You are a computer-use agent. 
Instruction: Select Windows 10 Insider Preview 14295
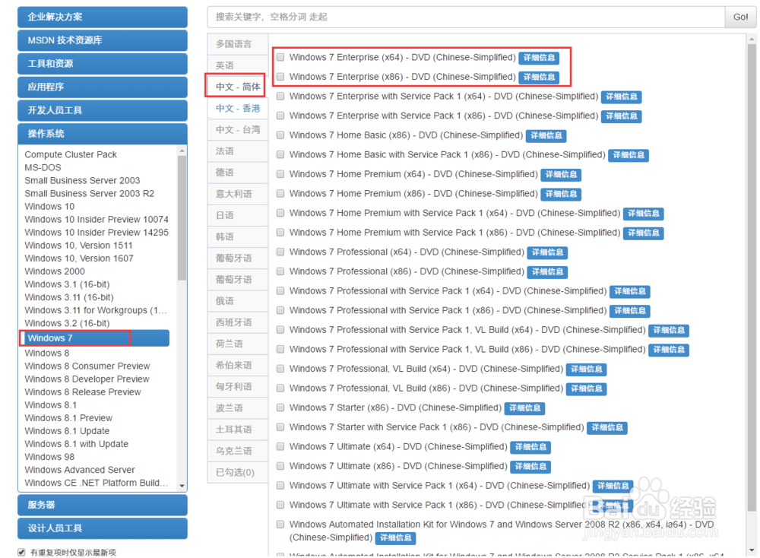tap(97, 233)
